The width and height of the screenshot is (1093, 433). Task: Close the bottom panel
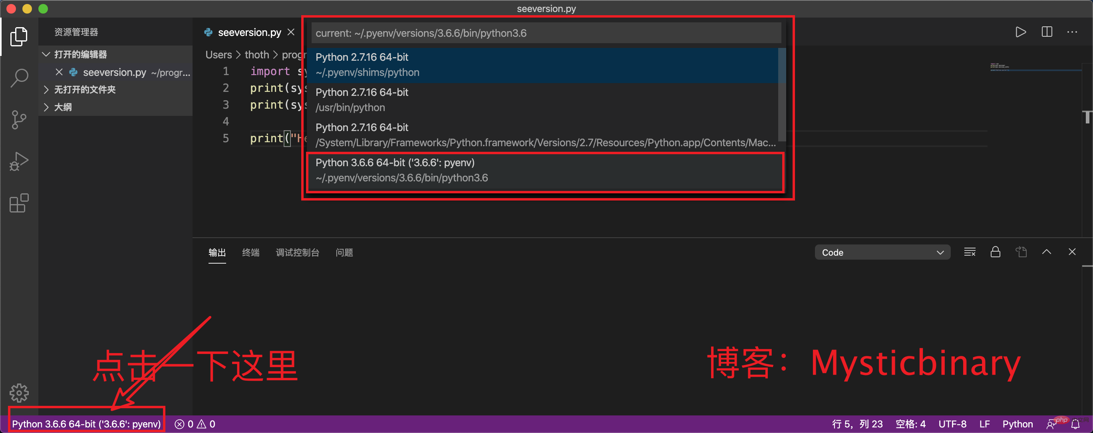click(1072, 252)
